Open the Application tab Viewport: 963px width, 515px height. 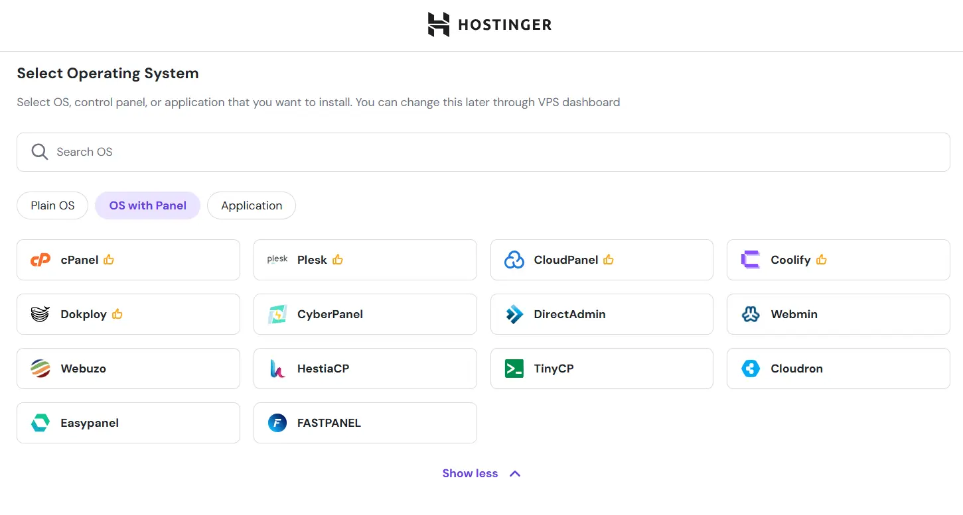coord(252,205)
